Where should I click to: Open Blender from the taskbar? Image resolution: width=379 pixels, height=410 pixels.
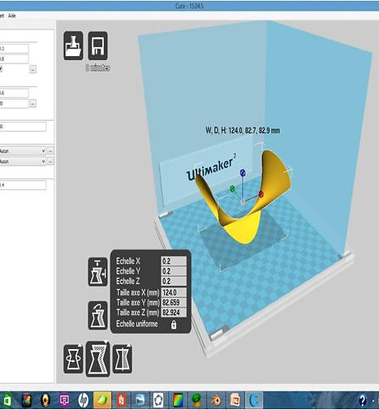216,400
